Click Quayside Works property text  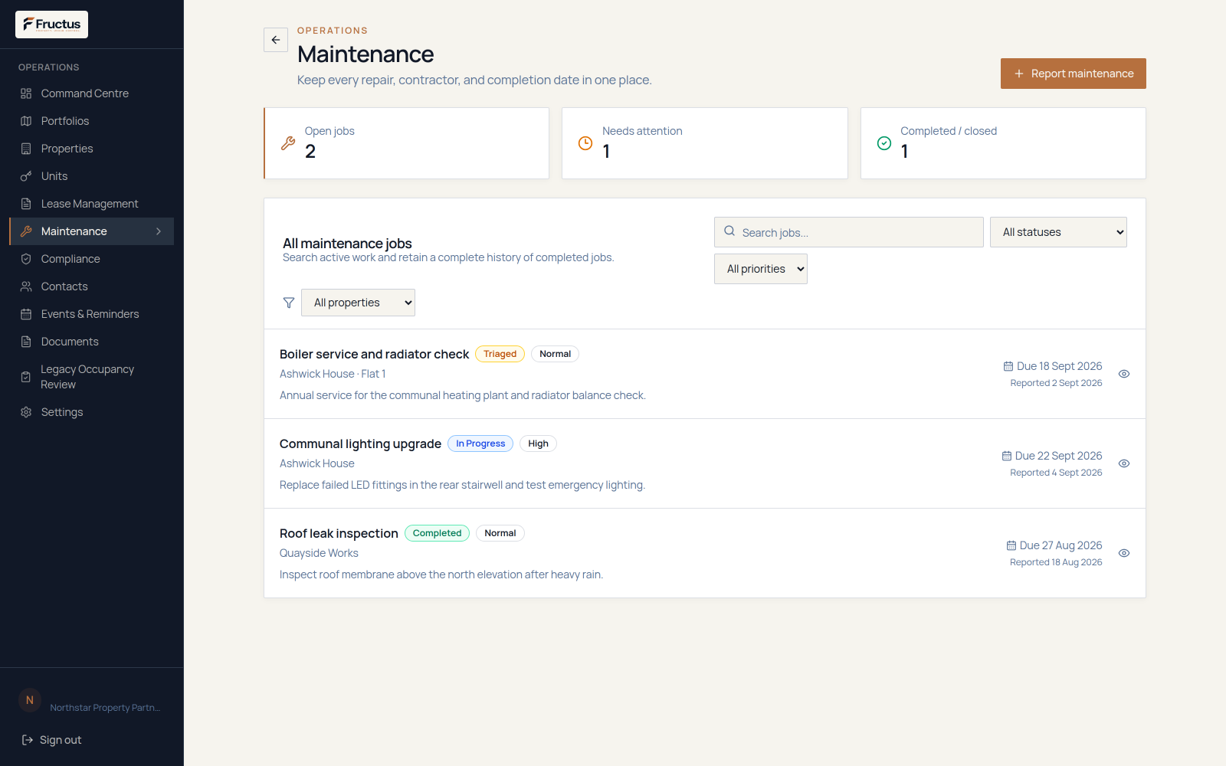319,553
